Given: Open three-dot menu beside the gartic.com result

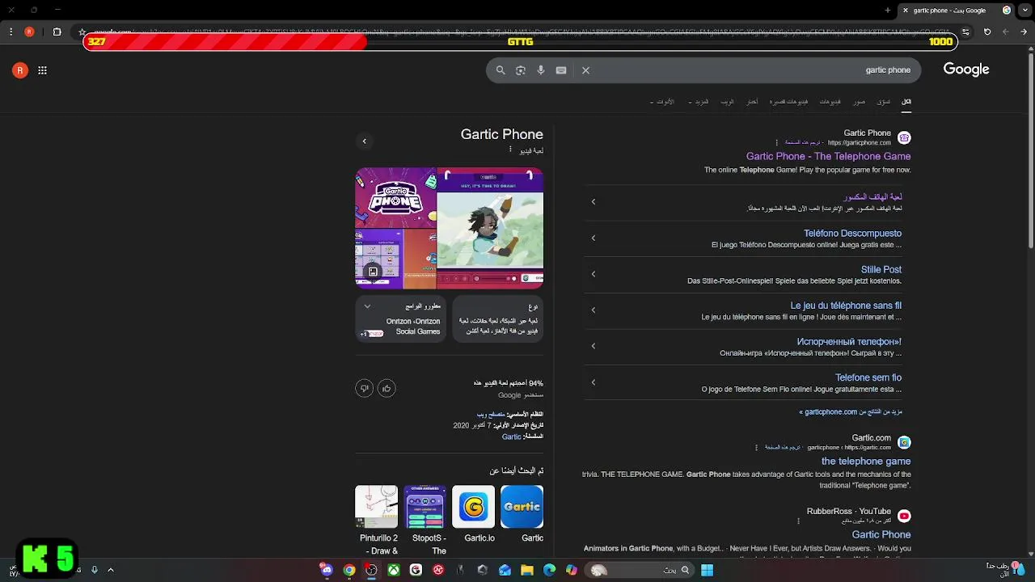Looking at the screenshot, I should coord(757,448).
